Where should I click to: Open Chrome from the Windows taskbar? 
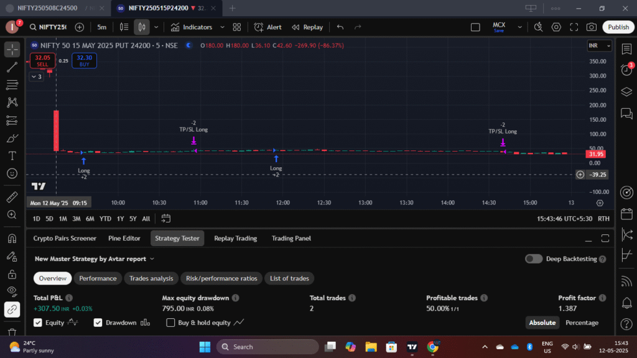click(433, 347)
